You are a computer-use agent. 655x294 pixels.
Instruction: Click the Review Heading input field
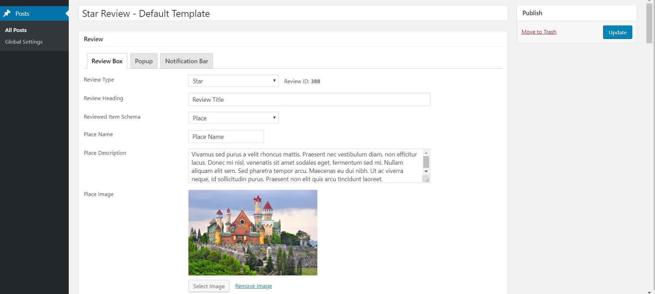tap(309, 99)
